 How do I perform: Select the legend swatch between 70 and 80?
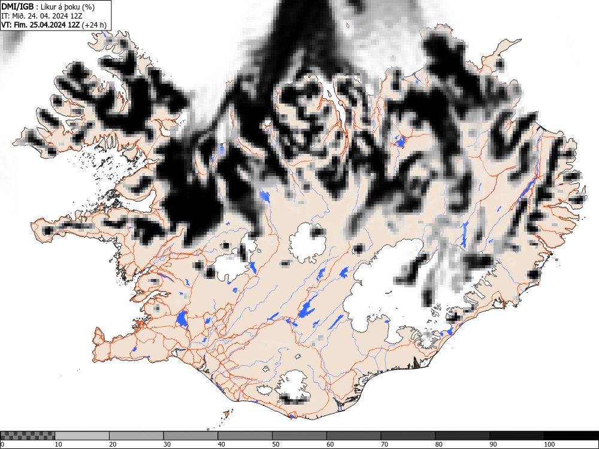pos(407,436)
